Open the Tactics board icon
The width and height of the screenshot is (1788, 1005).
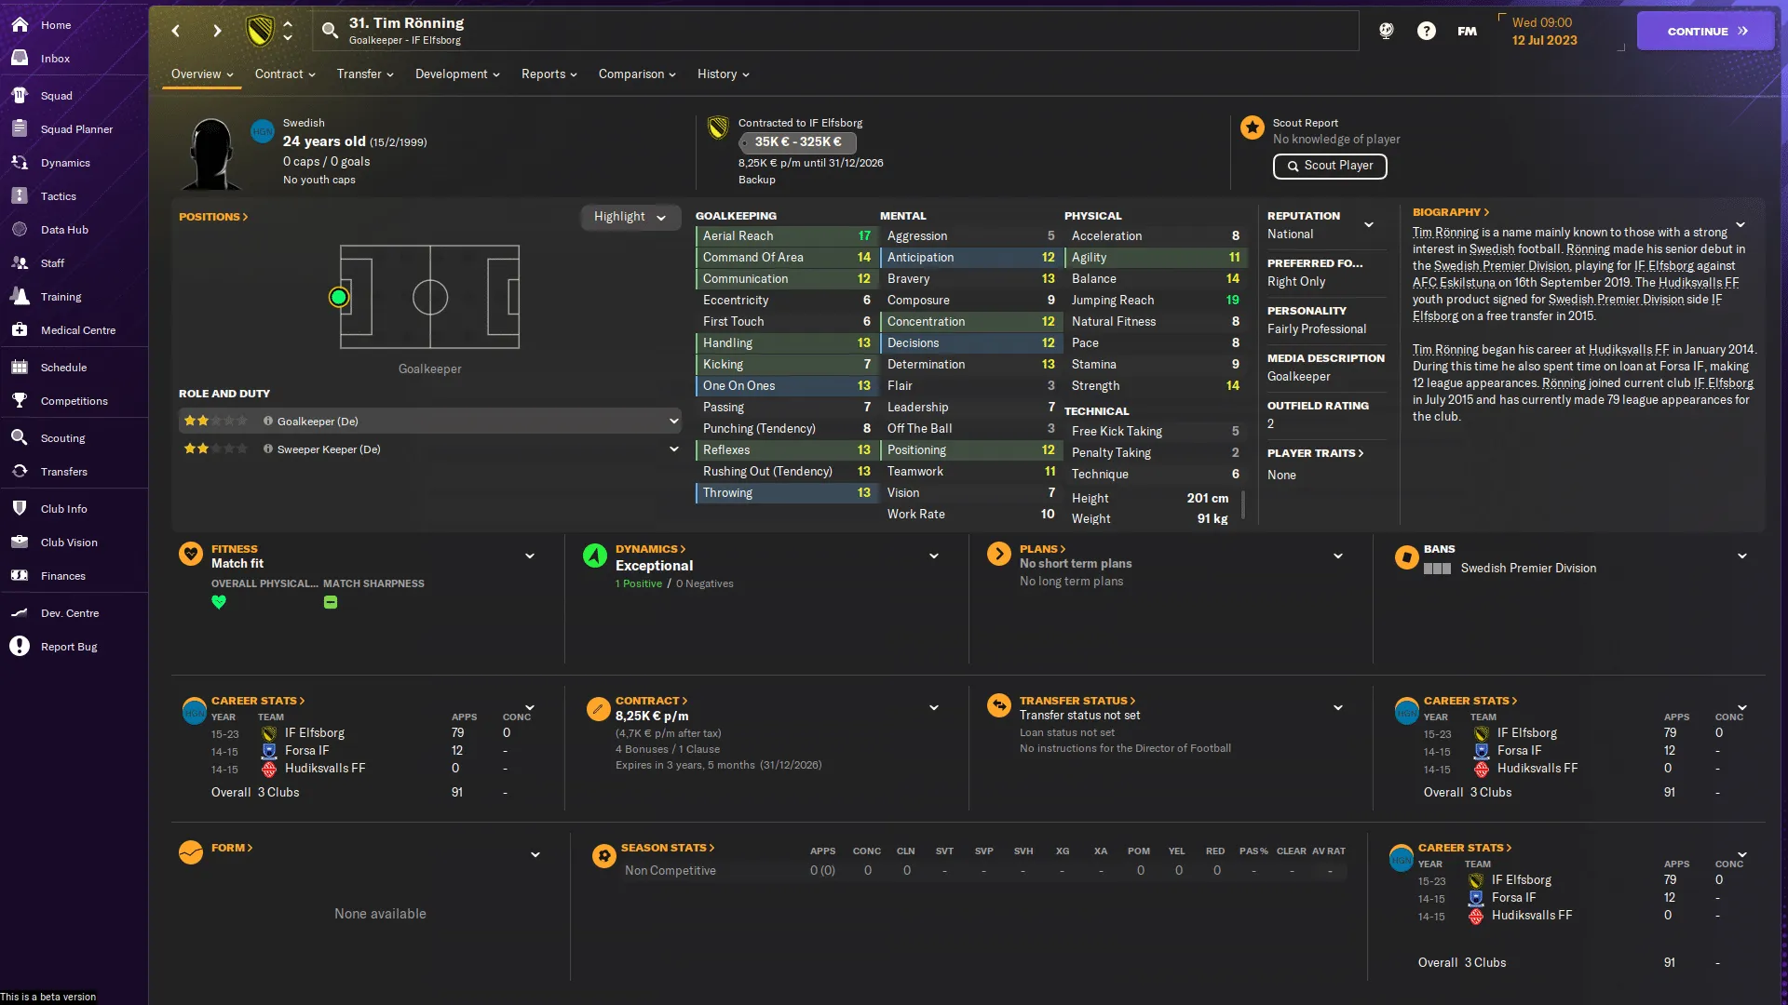(20, 196)
